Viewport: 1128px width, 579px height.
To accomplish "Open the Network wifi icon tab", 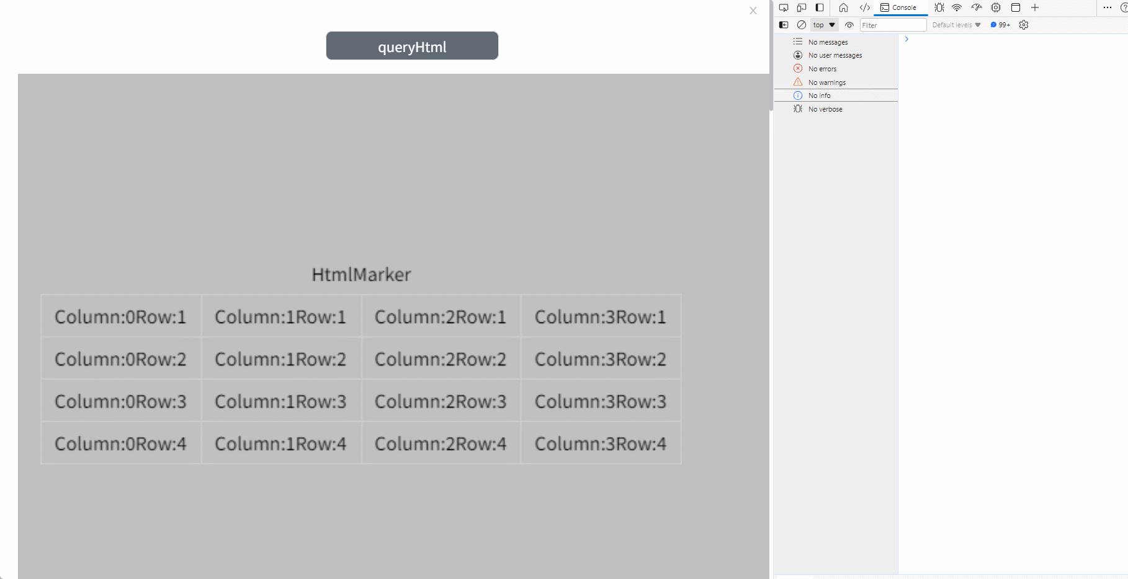I will (957, 8).
